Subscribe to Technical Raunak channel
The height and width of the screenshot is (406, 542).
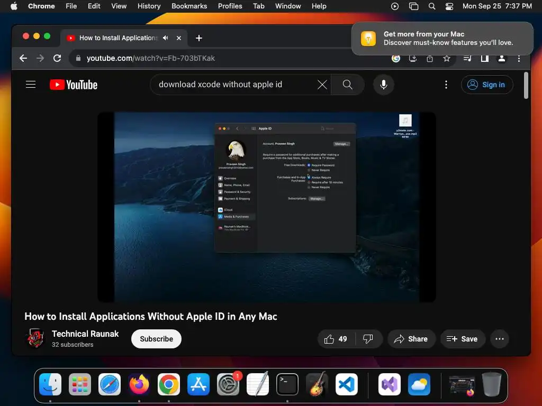tap(156, 339)
